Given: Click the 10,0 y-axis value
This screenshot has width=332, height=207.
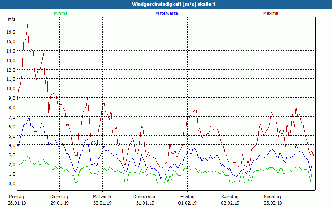Looking at the screenshot, I should [11, 89].
